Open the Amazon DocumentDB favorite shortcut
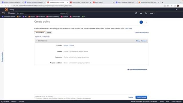 point(9,17)
